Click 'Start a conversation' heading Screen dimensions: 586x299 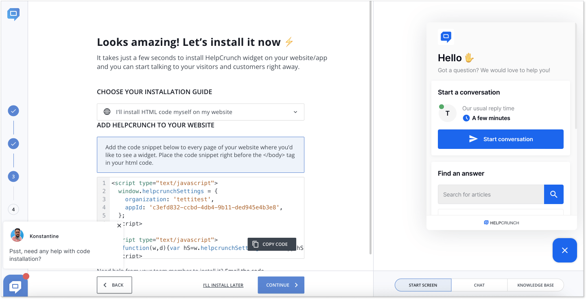pos(469,92)
